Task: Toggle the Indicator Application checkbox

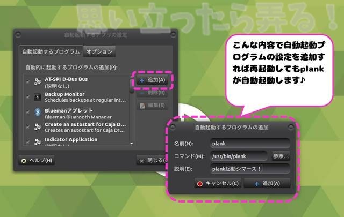Action: point(27,141)
